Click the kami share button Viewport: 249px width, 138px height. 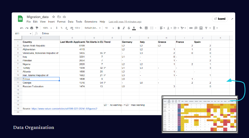[220, 19]
